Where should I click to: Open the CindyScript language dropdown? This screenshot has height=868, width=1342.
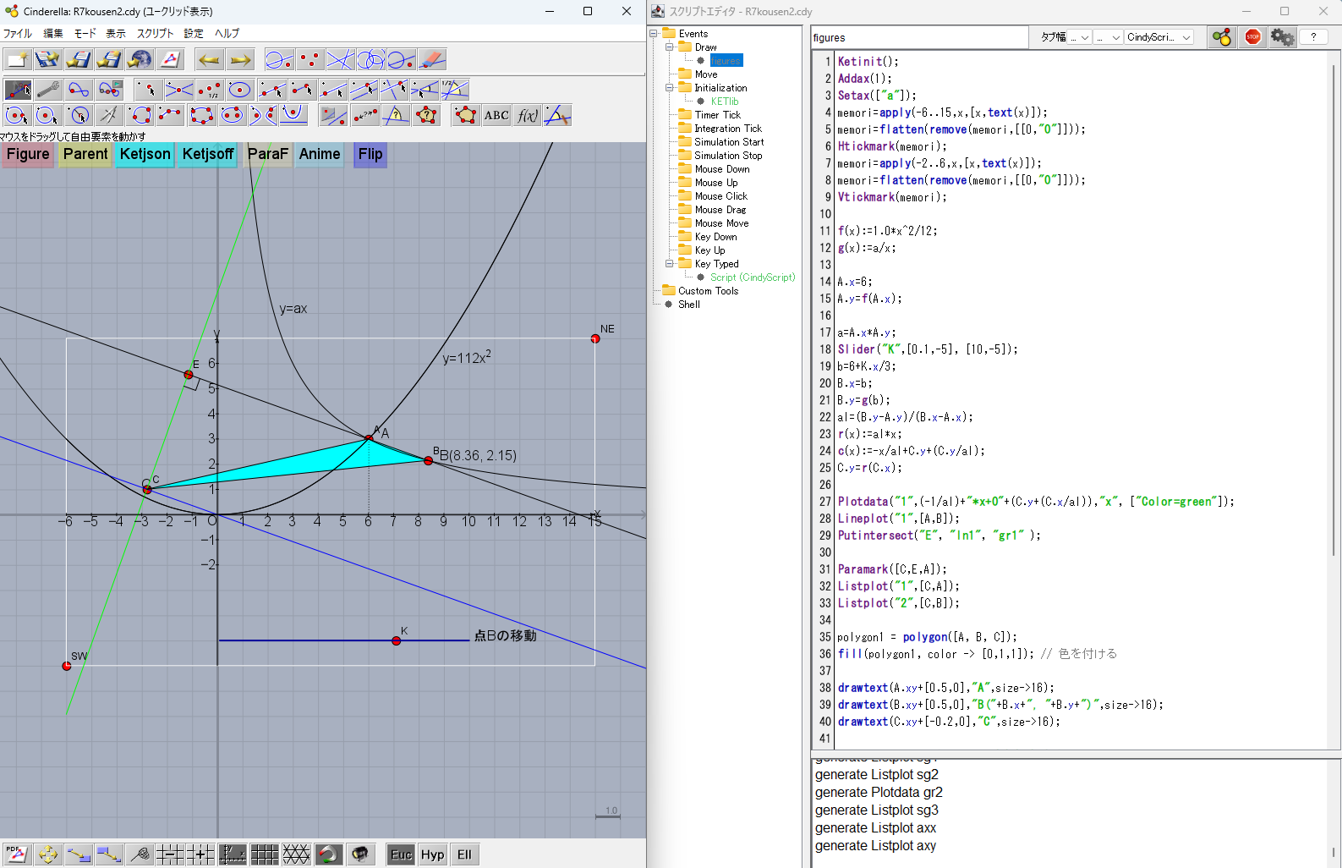tap(1158, 37)
